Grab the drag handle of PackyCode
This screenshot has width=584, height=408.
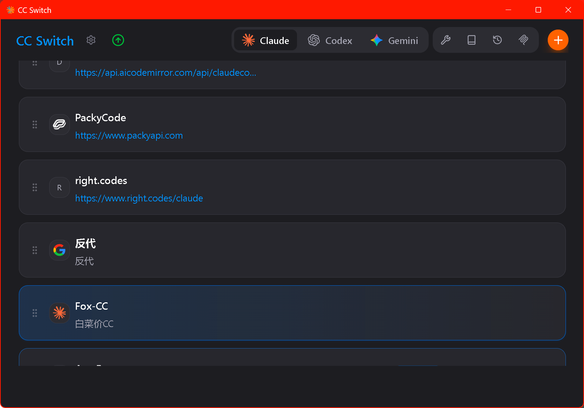(x=35, y=125)
